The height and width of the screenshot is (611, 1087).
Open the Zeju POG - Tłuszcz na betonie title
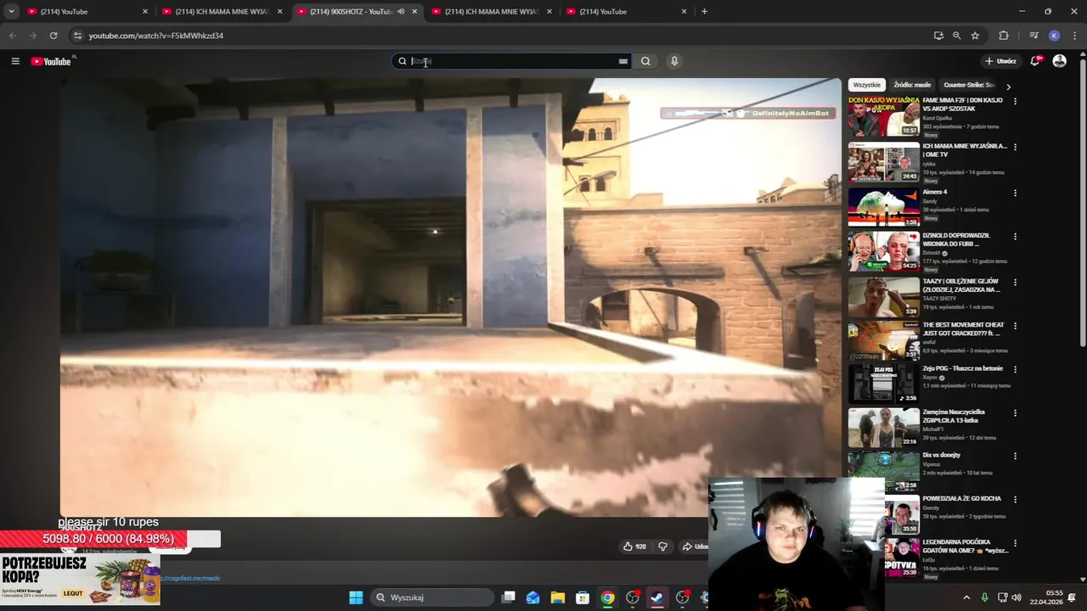point(963,368)
